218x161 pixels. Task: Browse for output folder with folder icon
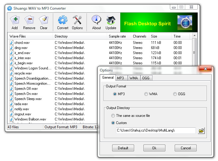(201, 131)
